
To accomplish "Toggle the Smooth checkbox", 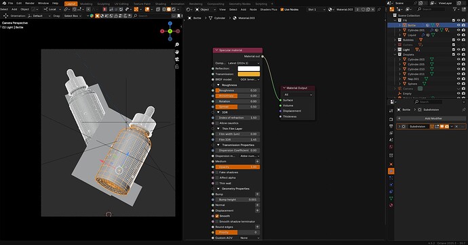I will tap(217, 216).
